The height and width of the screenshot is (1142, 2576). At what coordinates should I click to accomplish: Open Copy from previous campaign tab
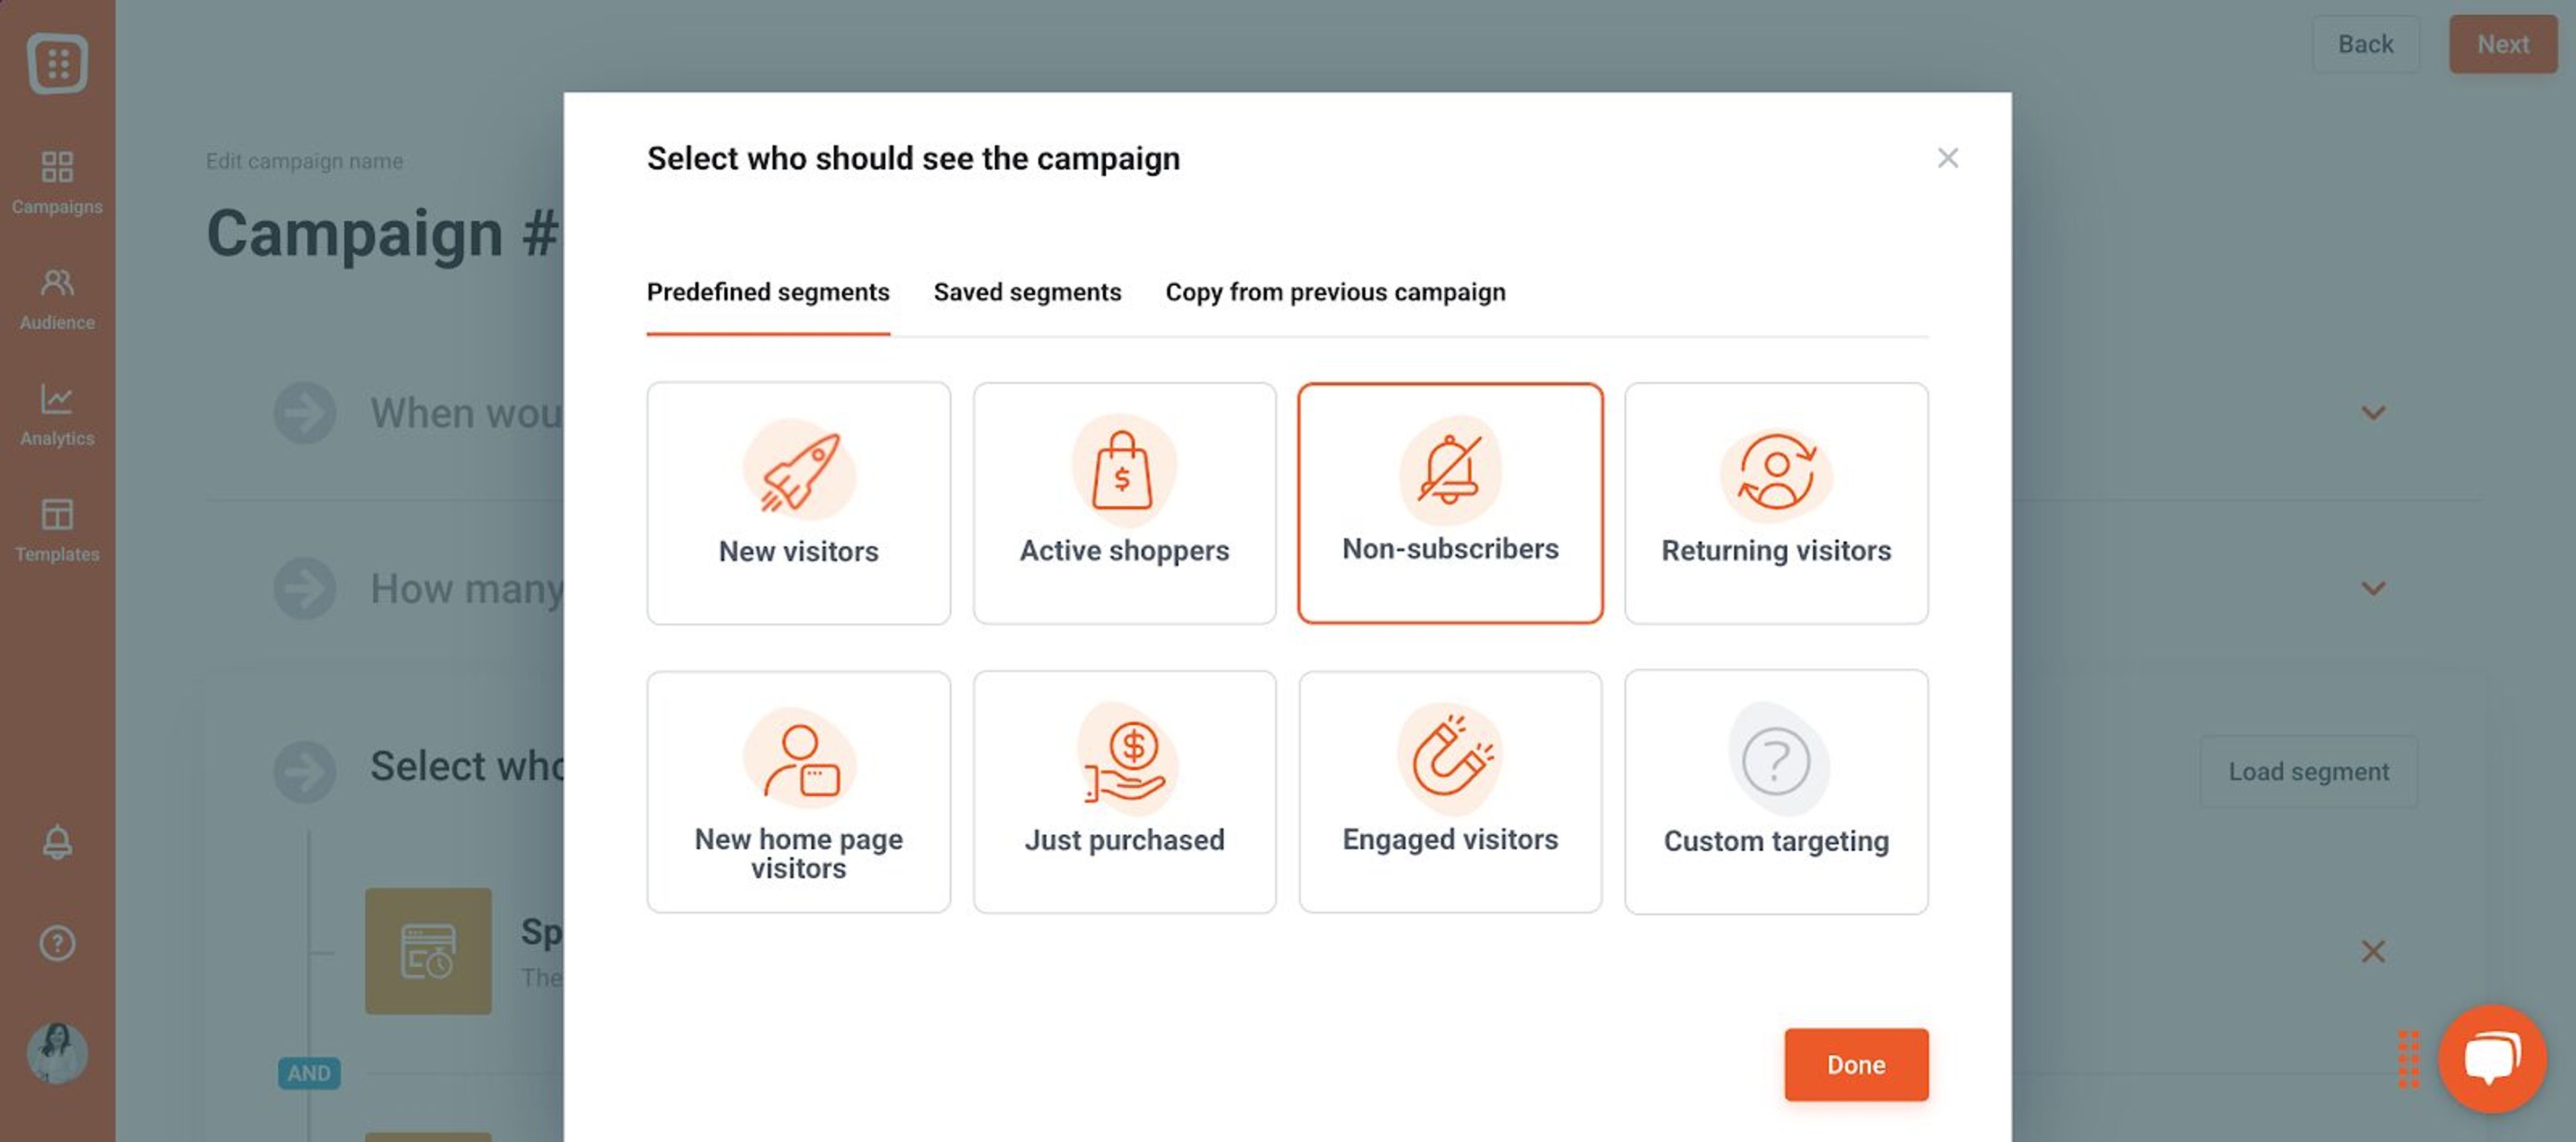pos(1335,292)
